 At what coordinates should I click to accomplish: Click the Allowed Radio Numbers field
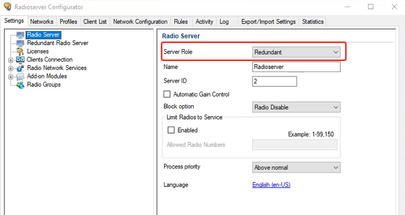click(x=295, y=145)
